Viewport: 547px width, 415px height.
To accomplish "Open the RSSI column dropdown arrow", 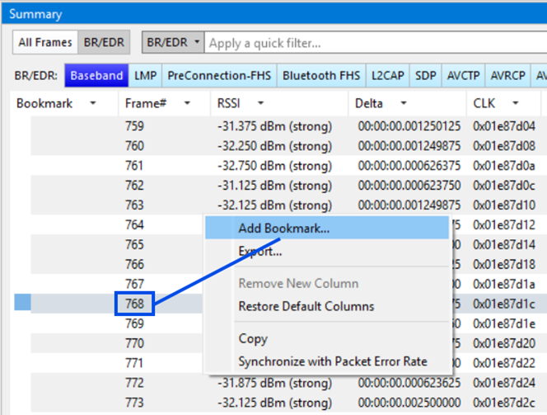I will tap(260, 103).
